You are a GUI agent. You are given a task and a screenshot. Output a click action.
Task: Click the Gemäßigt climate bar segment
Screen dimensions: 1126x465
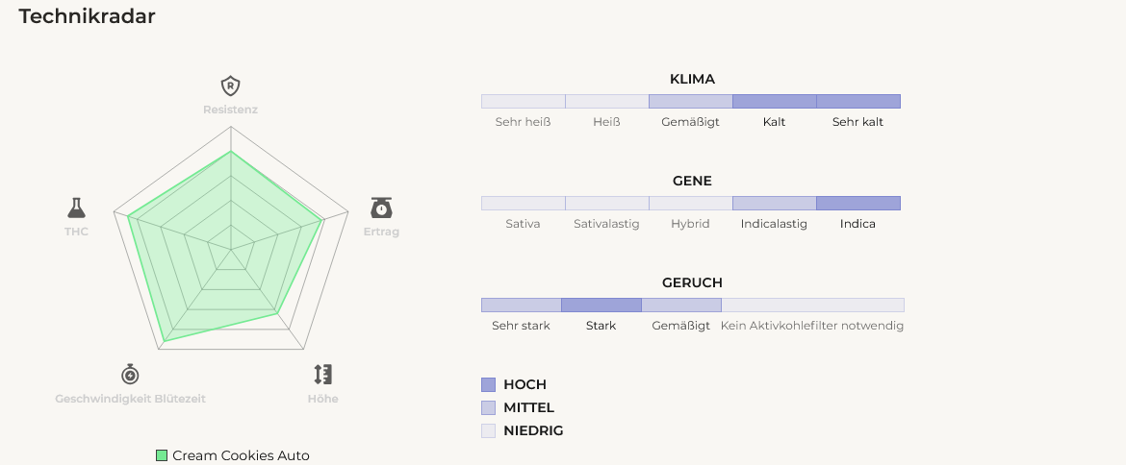pyautogui.click(x=691, y=101)
